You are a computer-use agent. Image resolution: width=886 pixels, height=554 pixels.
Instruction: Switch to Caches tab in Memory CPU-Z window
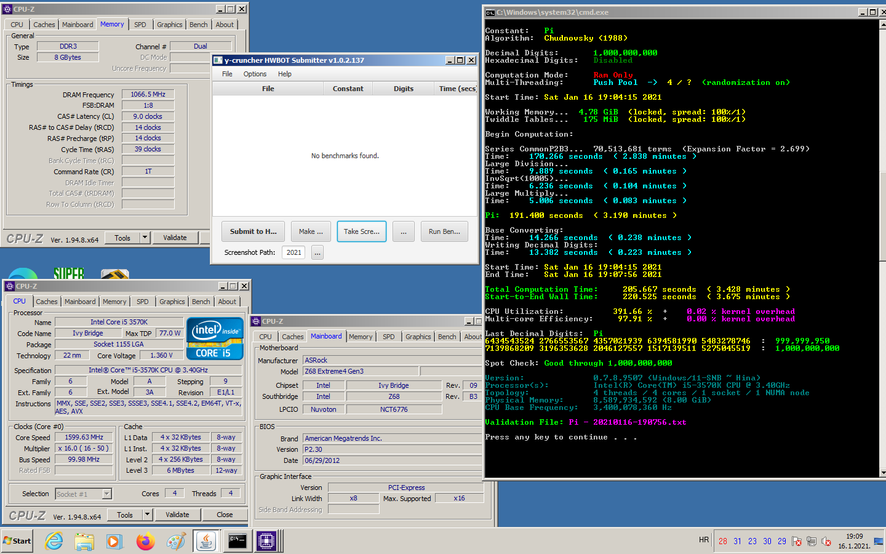[x=44, y=25]
